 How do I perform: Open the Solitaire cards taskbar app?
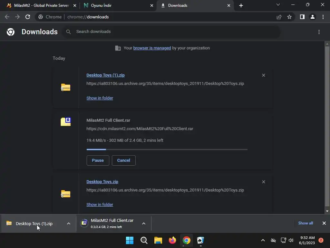coord(200,240)
